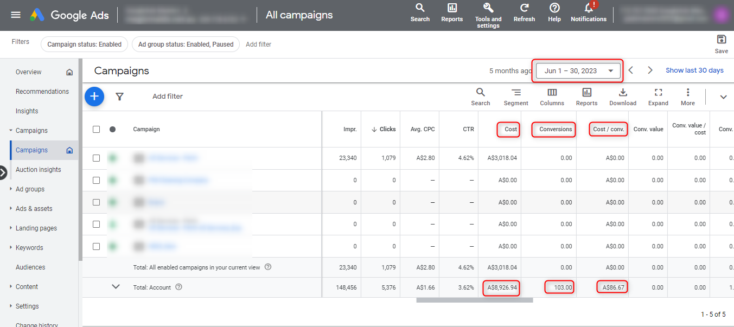Click the Refresh icon

click(x=524, y=12)
